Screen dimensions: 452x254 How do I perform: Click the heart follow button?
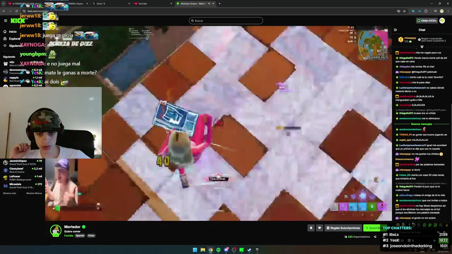click(320, 228)
